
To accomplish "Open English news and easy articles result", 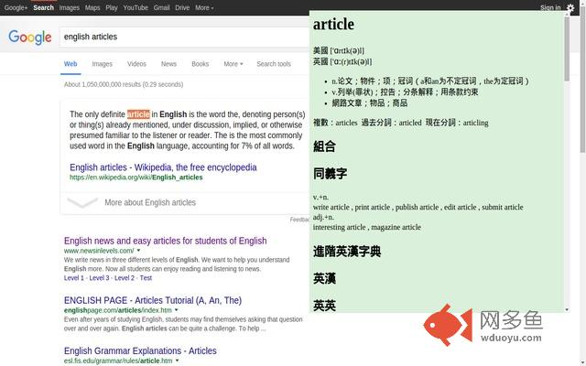I will click(x=165, y=241).
